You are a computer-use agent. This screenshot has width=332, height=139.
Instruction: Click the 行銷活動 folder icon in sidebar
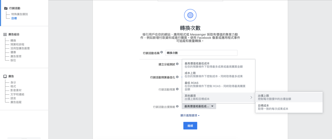click(x=6, y=8)
